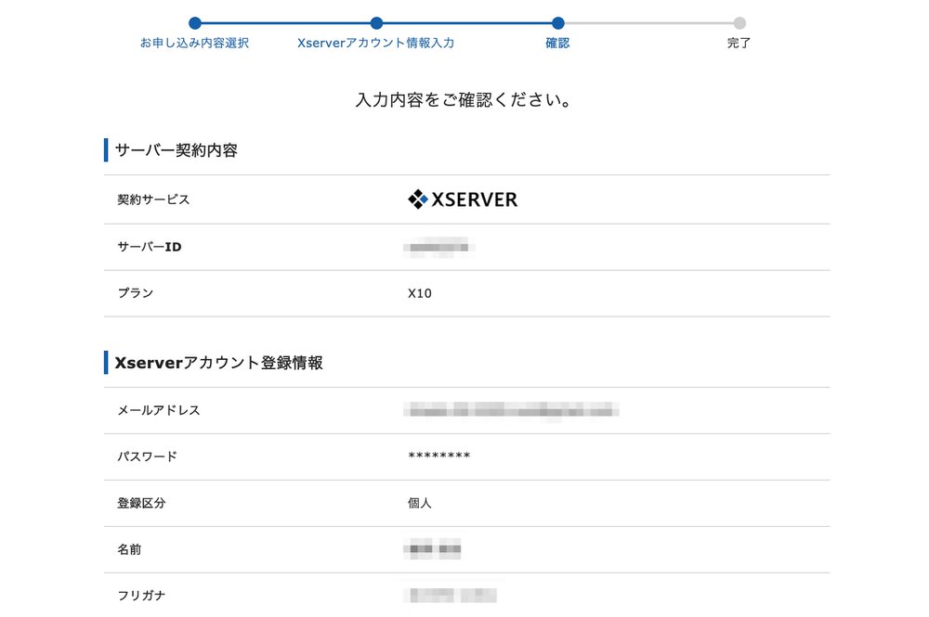This screenshot has width=929, height=617.
Task: Click the フリガナ row label
Action: 141,596
